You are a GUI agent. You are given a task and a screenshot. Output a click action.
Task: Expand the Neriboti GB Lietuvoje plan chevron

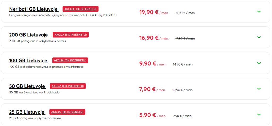259,11
